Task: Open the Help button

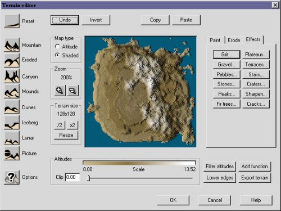Action: [256, 200]
